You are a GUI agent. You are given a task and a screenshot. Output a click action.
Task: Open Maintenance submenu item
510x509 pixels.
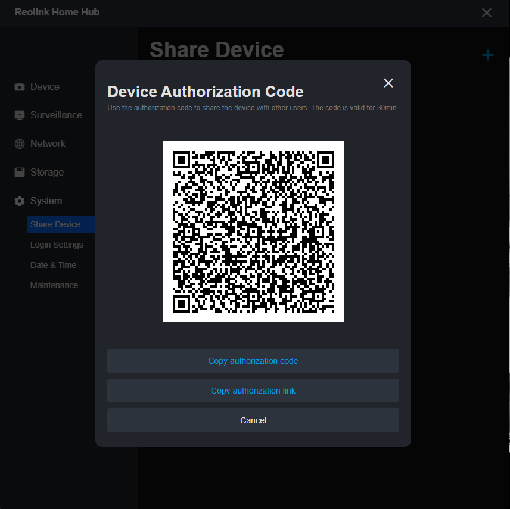coord(54,285)
